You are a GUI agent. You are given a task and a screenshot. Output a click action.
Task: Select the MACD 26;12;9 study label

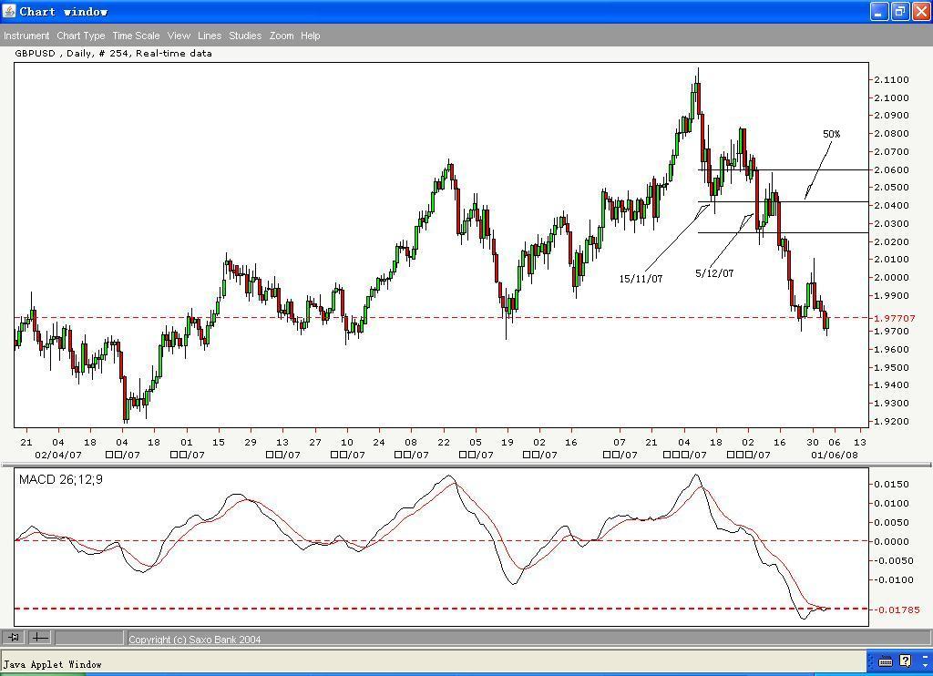click(x=61, y=479)
